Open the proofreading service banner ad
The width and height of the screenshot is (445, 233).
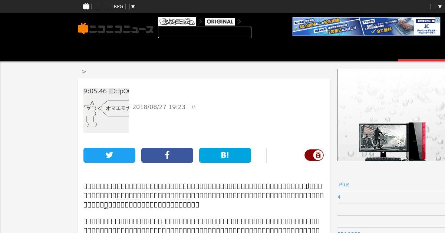pos(366,27)
